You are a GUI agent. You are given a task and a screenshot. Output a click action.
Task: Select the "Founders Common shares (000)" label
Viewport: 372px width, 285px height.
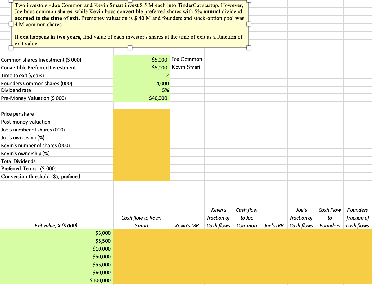click(x=37, y=84)
